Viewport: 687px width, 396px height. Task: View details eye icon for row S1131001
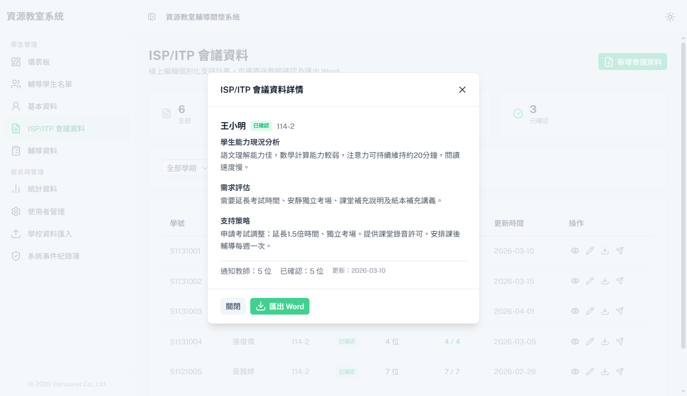click(x=575, y=251)
